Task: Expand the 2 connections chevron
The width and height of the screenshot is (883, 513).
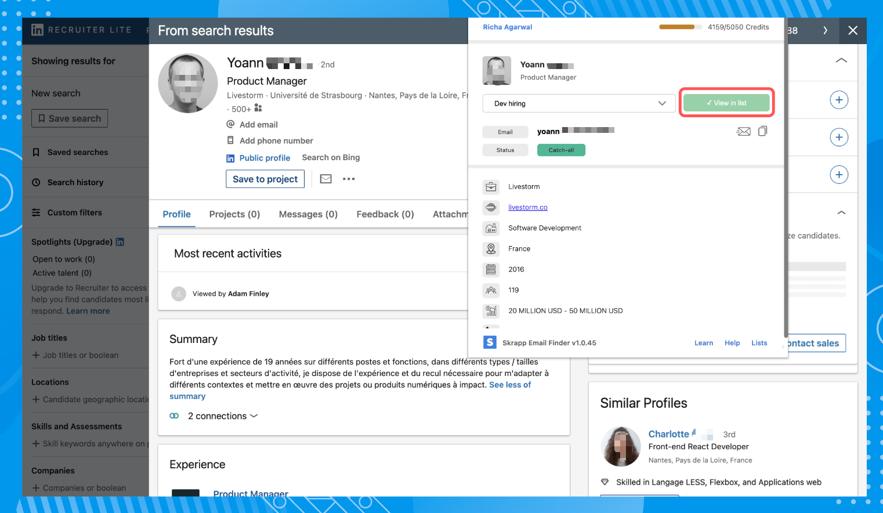Action: (254, 416)
